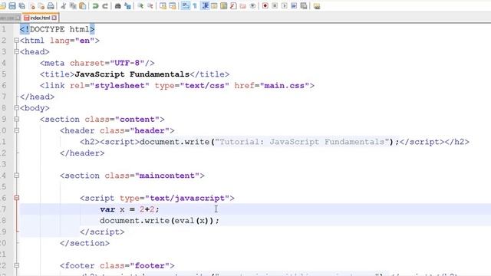This screenshot has height=276, width=491.
Task: Open the Document Map icon
Action: click(223, 5)
